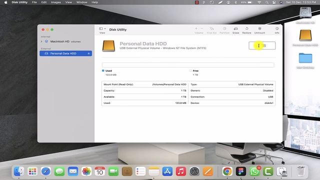This screenshot has height=180, width=320.
Task: Open the View sidebar options dropdown
Action: (x=102, y=29)
